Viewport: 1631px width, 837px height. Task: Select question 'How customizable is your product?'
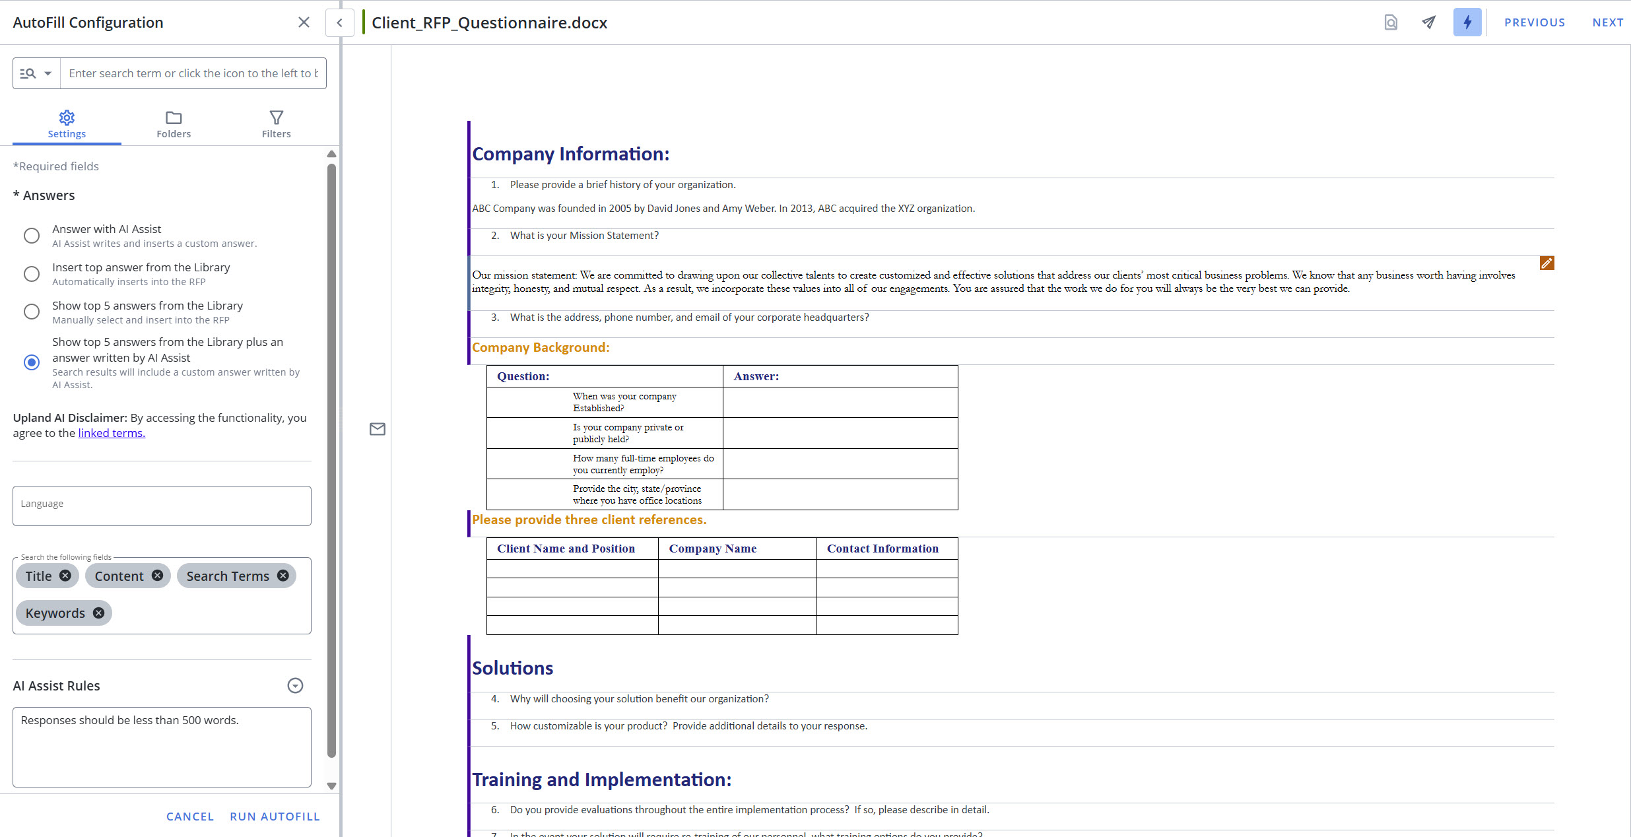(x=688, y=726)
